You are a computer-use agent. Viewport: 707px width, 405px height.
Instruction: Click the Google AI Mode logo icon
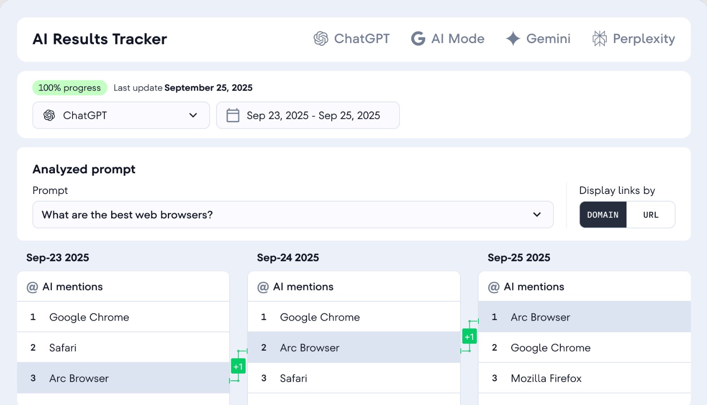tap(418, 39)
